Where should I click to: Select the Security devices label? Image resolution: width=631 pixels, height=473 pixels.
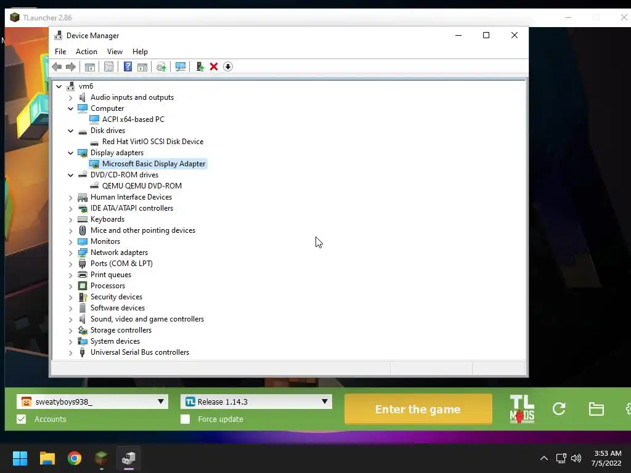[x=116, y=297]
